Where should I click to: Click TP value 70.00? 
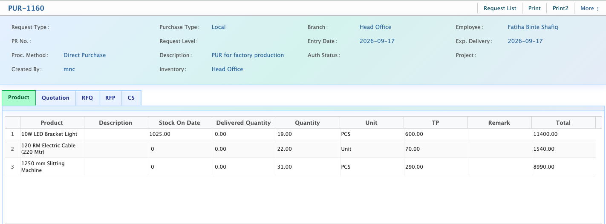tap(413, 149)
